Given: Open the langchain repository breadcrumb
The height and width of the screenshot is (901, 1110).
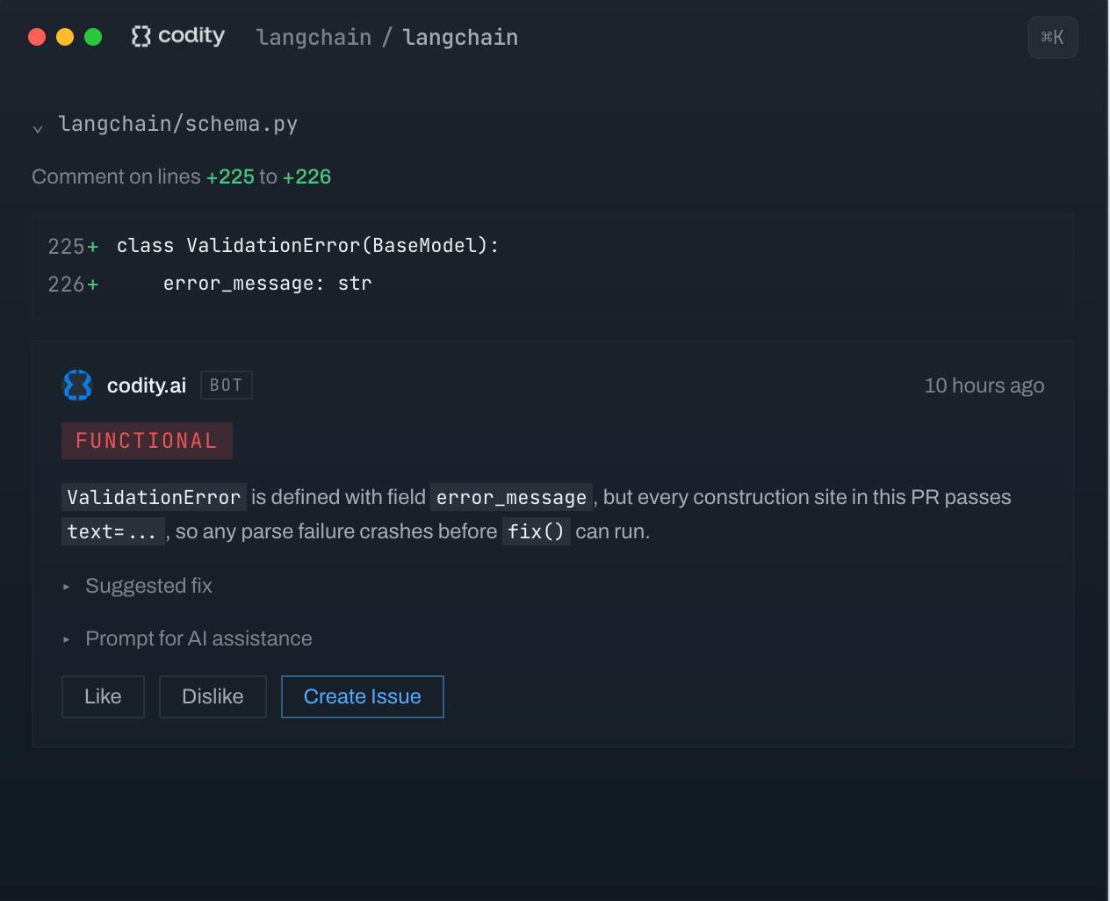Looking at the screenshot, I should pos(460,37).
